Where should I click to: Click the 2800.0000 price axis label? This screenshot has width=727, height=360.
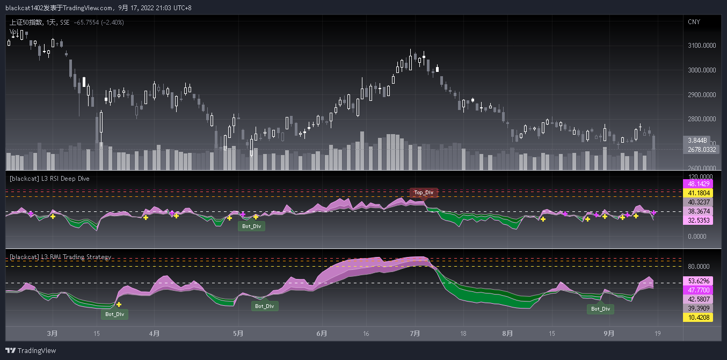coord(701,119)
